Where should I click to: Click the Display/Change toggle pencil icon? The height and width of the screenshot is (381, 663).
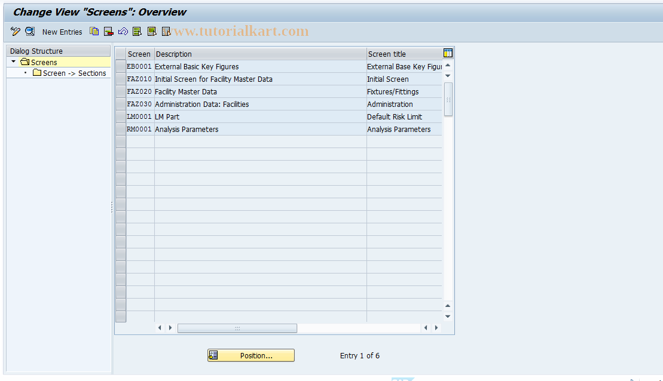coord(15,31)
